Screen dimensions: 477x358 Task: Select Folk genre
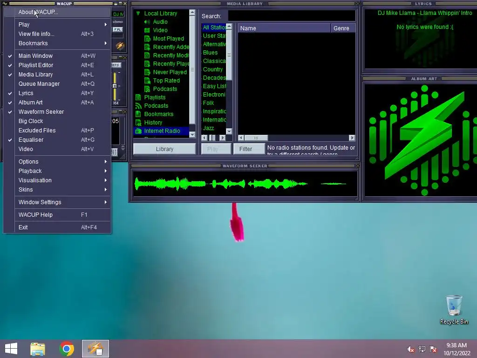(208, 103)
